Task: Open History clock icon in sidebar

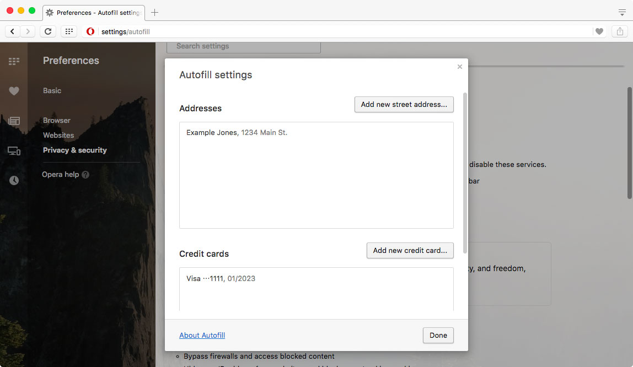Action: coord(14,180)
